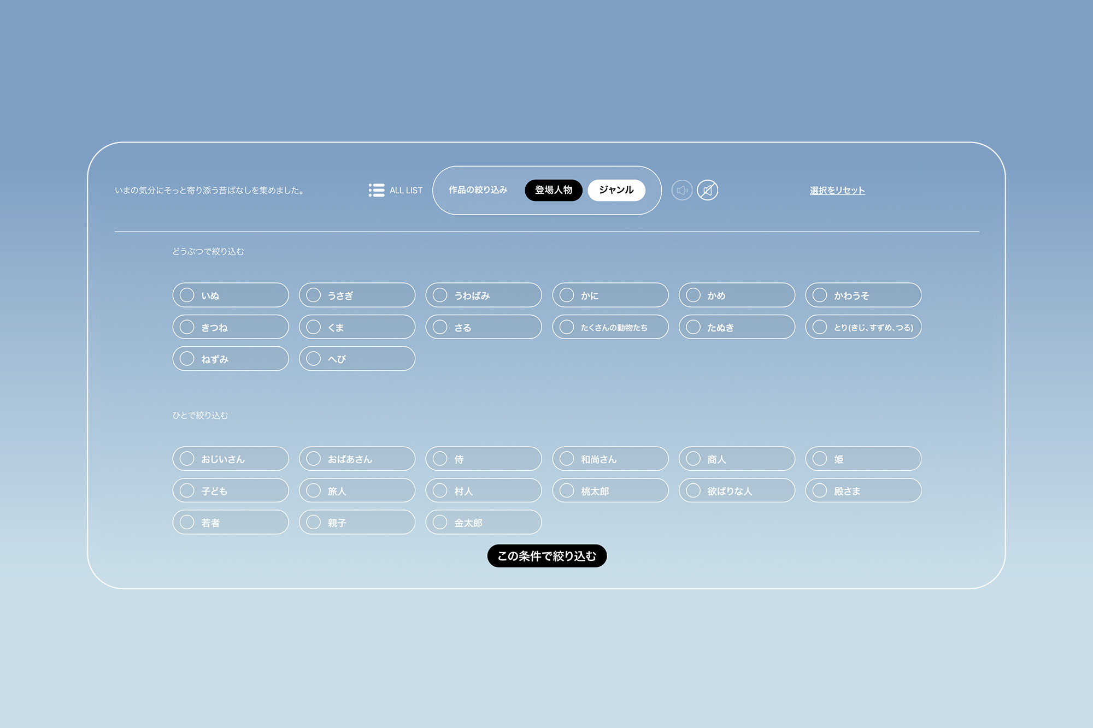The image size is (1093, 728).
Task: Choose the たぬき animal filter
Action: coord(736,327)
